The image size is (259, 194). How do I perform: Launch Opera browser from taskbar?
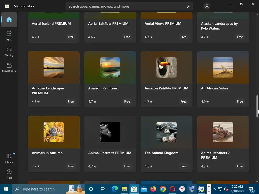[172, 189]
